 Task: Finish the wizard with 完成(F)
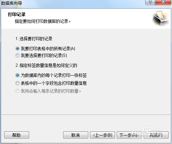[x=156, y=135]
